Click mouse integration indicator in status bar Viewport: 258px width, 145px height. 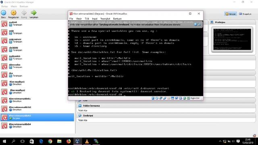point(185,98)
